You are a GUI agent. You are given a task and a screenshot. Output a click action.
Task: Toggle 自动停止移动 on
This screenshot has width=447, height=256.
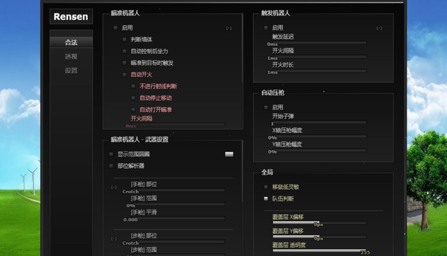(133, 98)
